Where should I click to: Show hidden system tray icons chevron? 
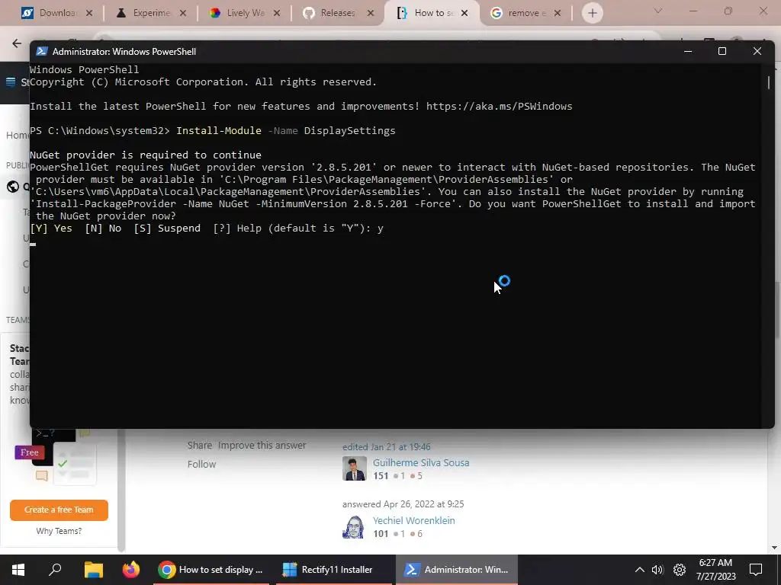640,570
